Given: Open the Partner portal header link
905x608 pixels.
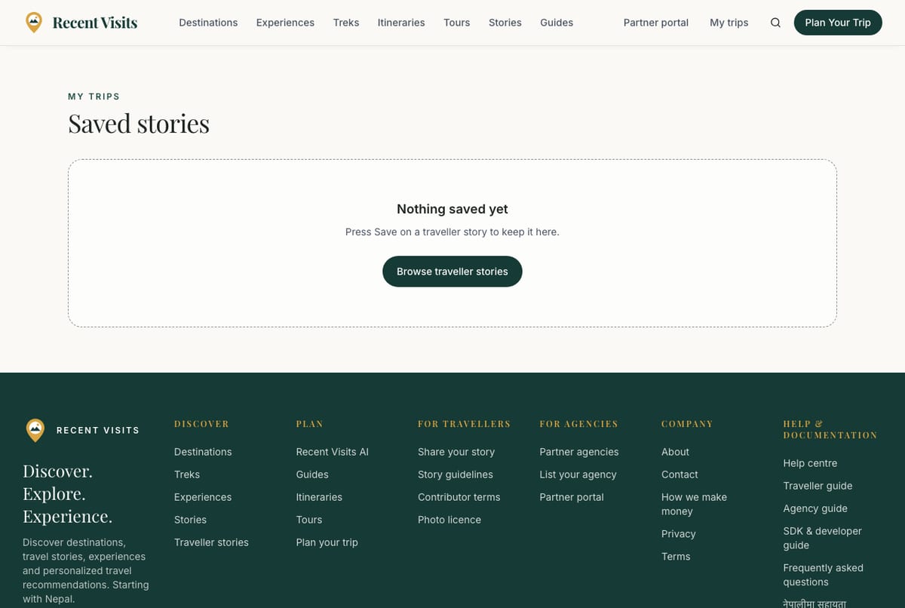Looking at the screenshot, I should 656,23.
